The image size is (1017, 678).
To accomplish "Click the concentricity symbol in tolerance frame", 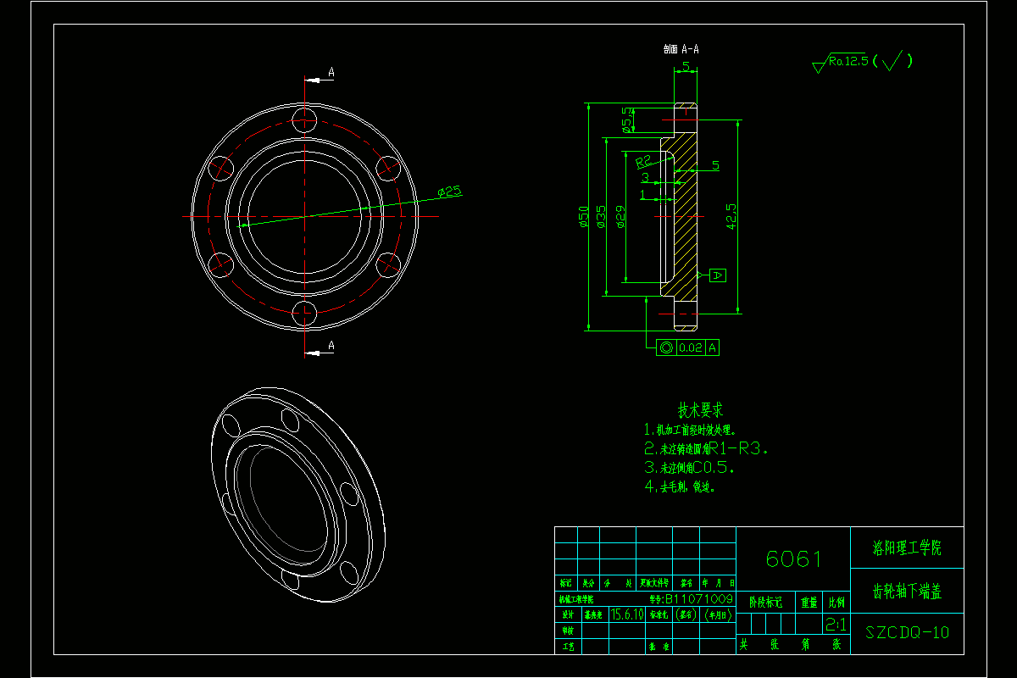I will tap(666, 347).
